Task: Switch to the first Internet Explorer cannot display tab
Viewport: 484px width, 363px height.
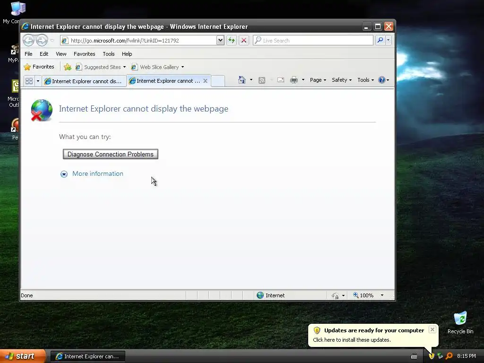Action: [x=84, y=81]
